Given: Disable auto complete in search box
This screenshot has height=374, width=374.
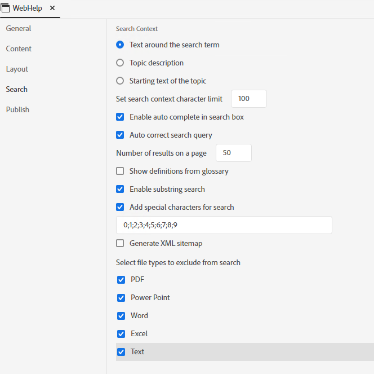Looking at the screenshot, I should 120,117.
